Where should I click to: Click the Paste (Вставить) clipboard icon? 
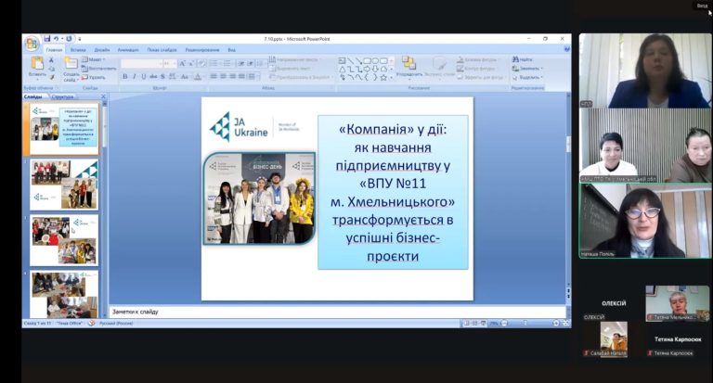tap(36, 63)
